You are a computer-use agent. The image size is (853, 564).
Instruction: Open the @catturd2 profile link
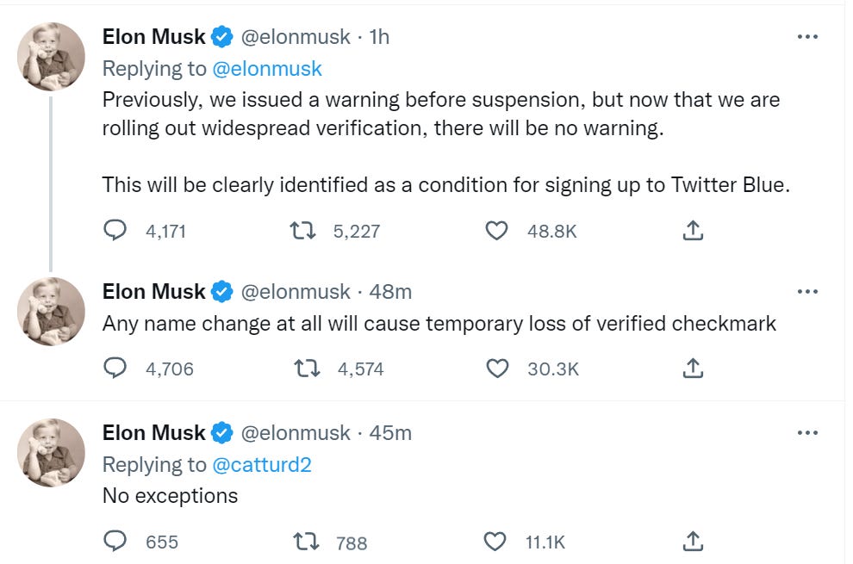(261, 465)
